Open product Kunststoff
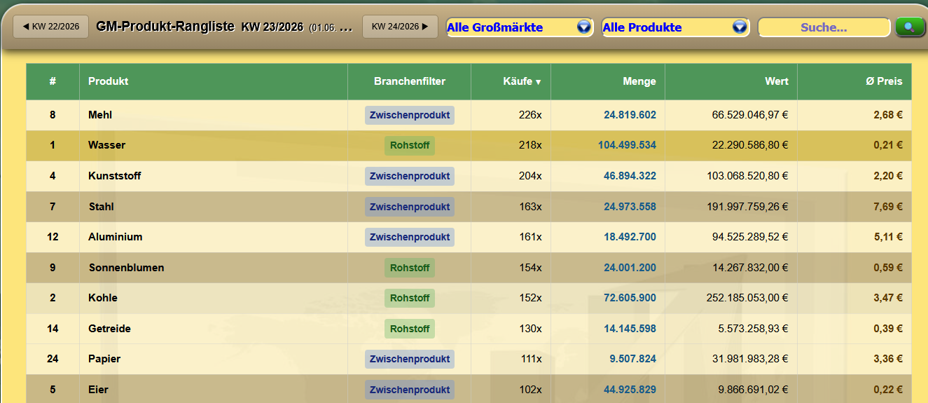 point(115,176)
